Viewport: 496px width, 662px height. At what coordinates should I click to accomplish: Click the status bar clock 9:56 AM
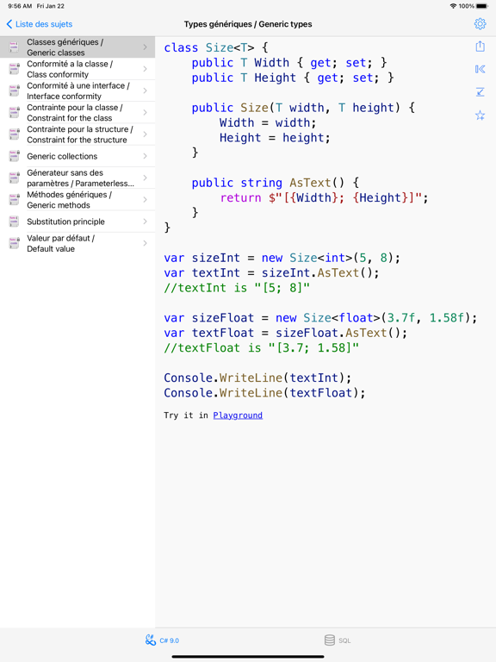(20, 6)
